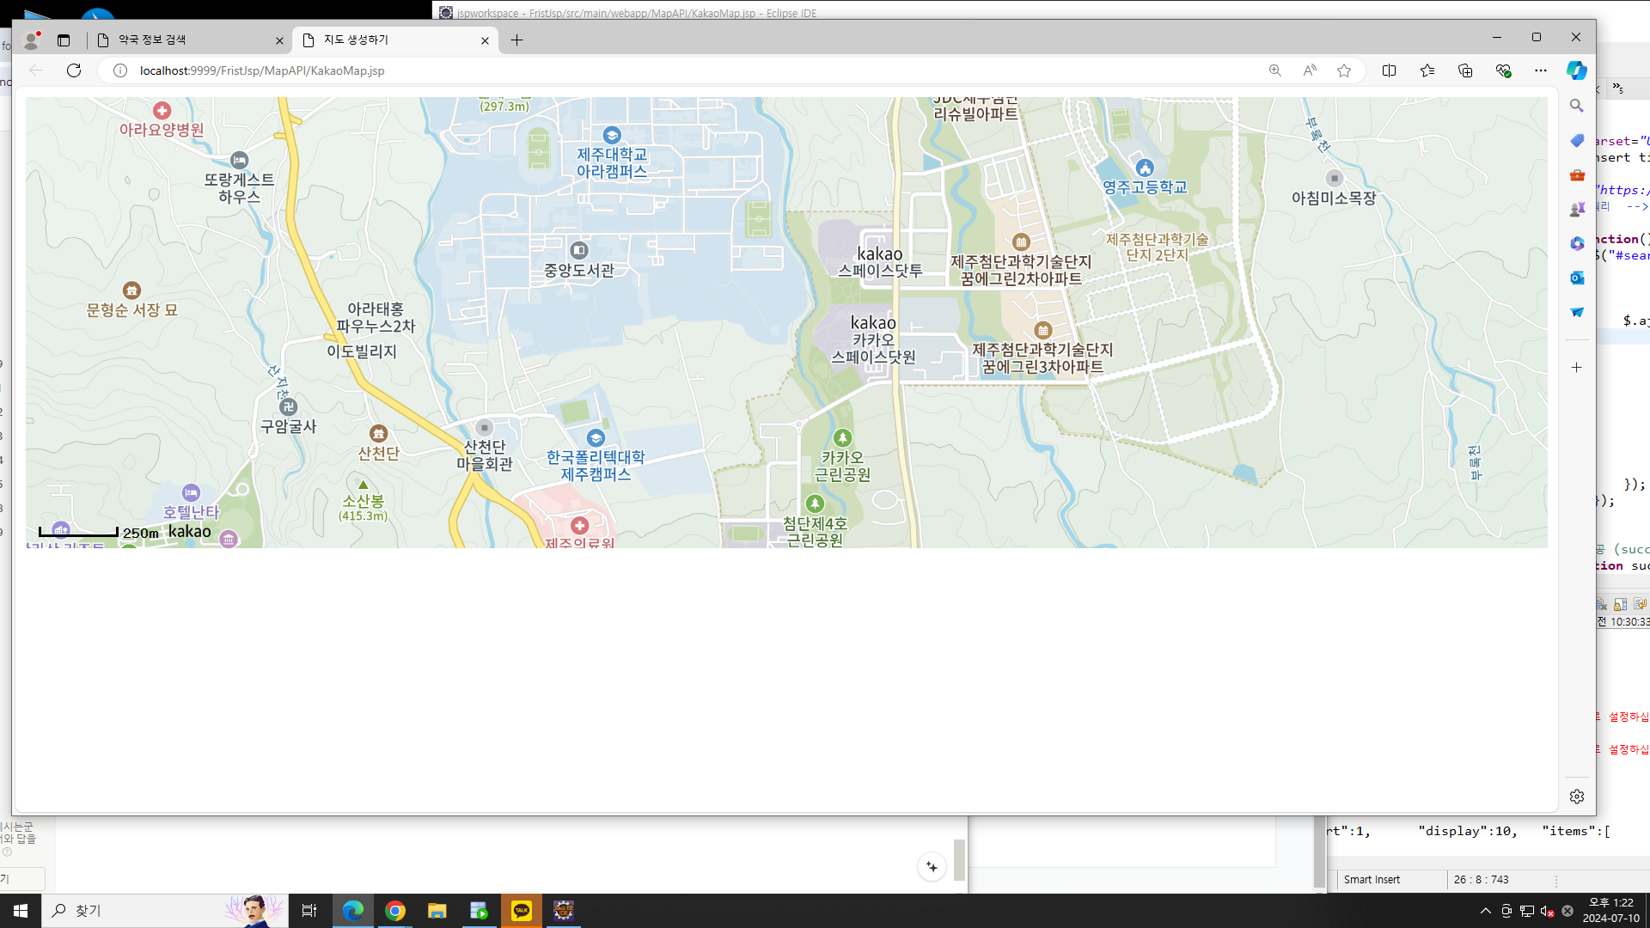1650x928 pixels.
Task: Click the read aloud icon
Action: [x=1310, y=70]
